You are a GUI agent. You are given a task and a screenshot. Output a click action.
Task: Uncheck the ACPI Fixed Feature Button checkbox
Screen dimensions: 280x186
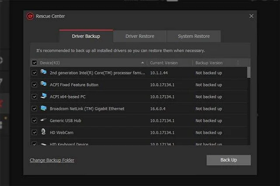tap(35, 84)
